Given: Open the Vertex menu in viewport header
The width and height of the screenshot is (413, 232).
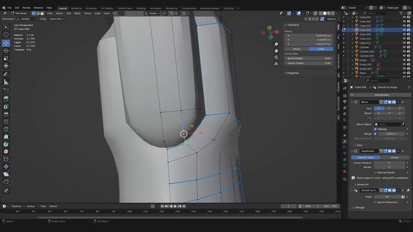Looking at the screenshot, I should click(x=88, y=14).
